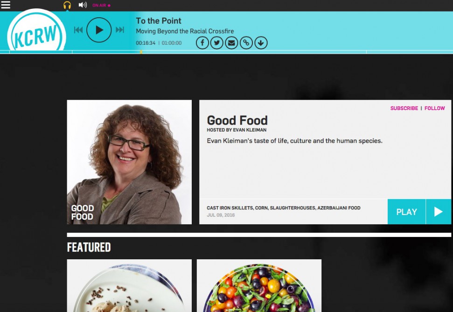Follow the Good Food show

pyautogui.click(x=434, y=108)
